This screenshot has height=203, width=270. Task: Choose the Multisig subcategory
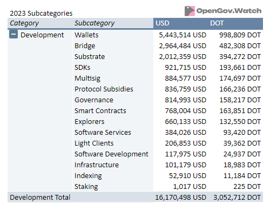[87, 78]
